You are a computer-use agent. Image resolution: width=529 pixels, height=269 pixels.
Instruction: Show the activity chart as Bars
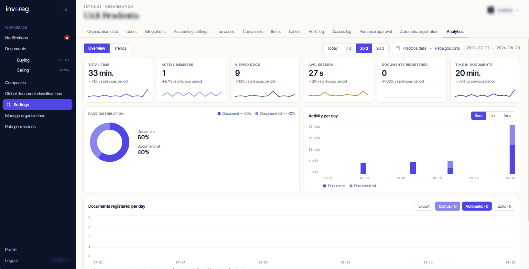pyautogui.click(x=478, y=116)
